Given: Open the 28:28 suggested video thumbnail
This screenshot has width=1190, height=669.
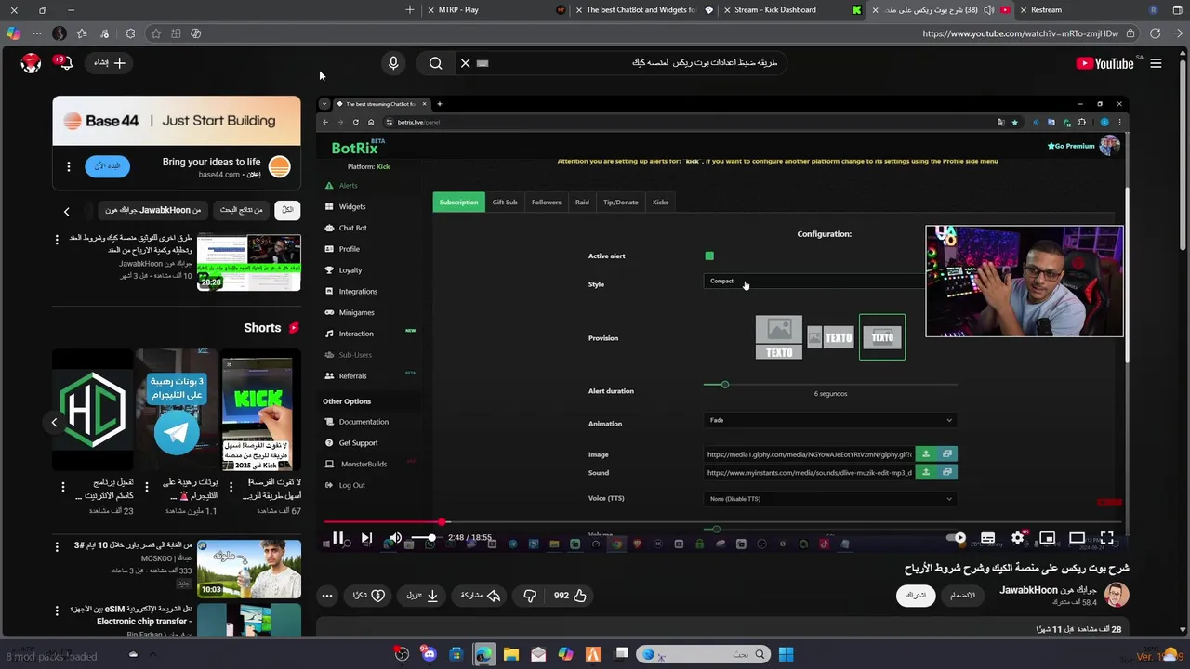Looking at the screenshot, I should tap(249, 262).
